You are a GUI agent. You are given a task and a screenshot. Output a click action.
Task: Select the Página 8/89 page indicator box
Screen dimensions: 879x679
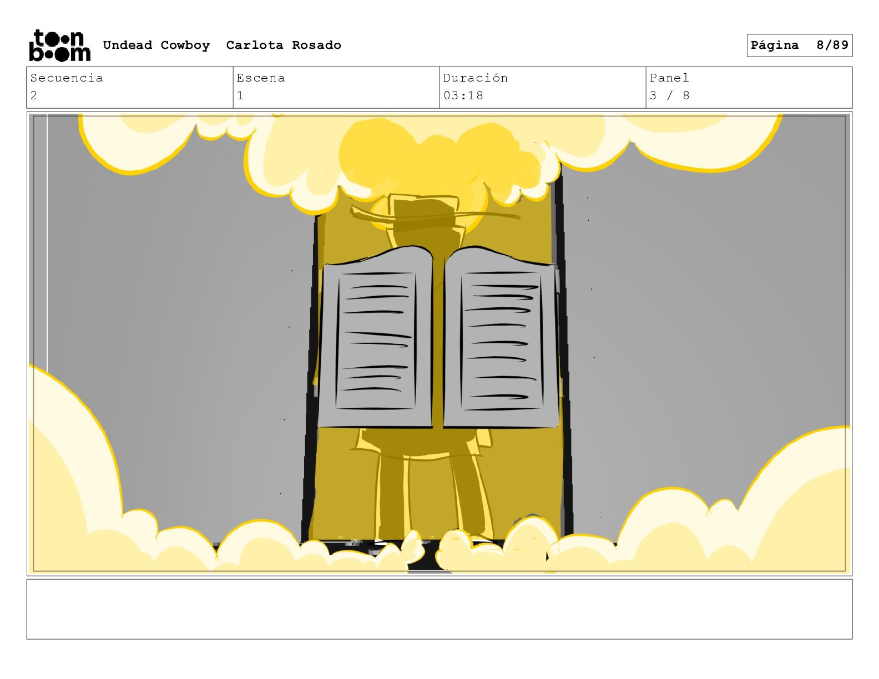(x=799, y=45)
